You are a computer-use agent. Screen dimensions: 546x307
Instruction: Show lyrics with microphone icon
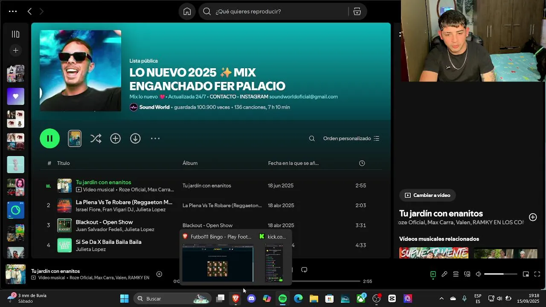(x=444, y=274)
